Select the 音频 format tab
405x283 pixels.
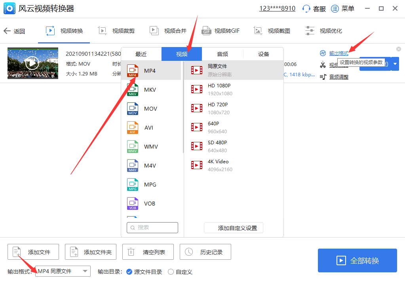(x=222, y=54)
